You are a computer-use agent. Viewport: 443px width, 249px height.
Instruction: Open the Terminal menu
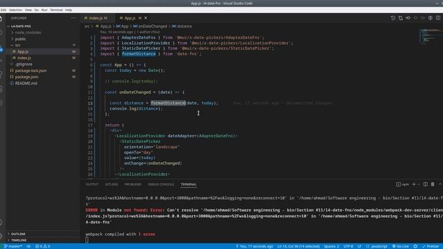coord(56,10)
